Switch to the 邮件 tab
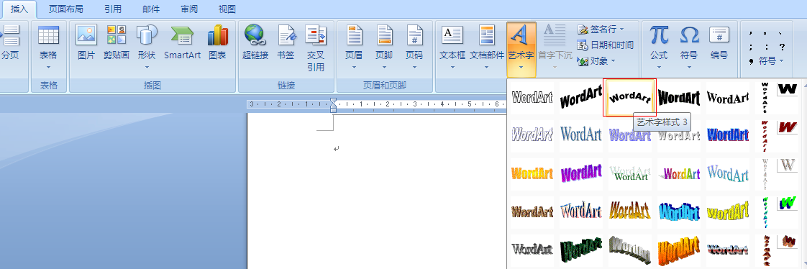Screen dimensions: 807x269 pos(151,9)
